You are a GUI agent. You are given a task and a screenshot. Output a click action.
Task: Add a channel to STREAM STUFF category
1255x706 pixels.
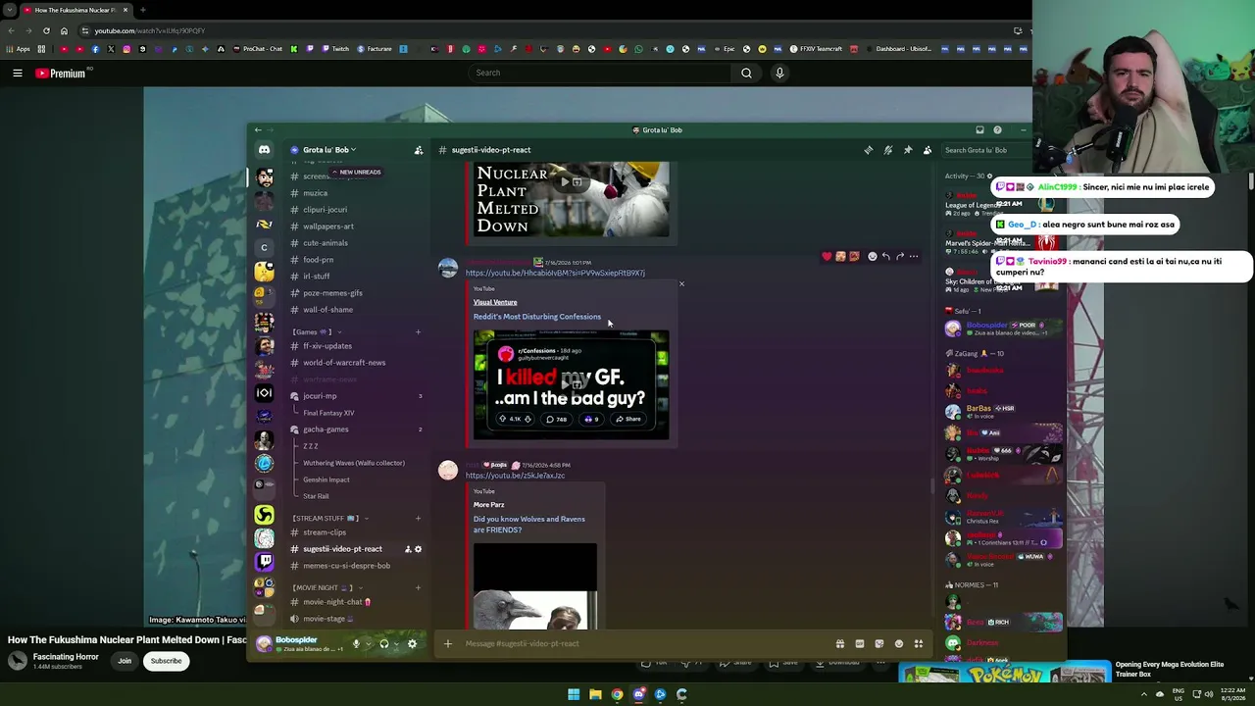[x=418, y=518]
